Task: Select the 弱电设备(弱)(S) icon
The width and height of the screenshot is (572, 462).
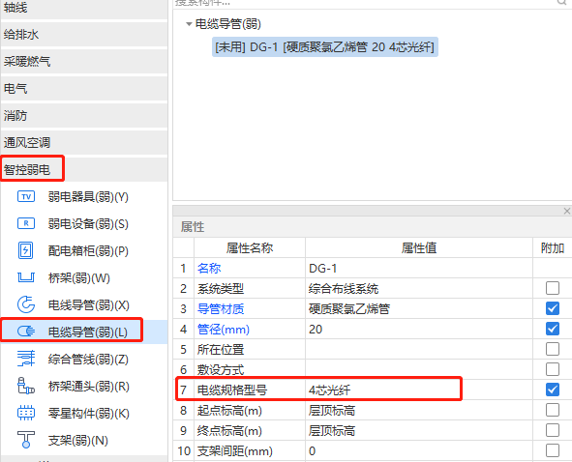Action: click(x=26, y=223)
